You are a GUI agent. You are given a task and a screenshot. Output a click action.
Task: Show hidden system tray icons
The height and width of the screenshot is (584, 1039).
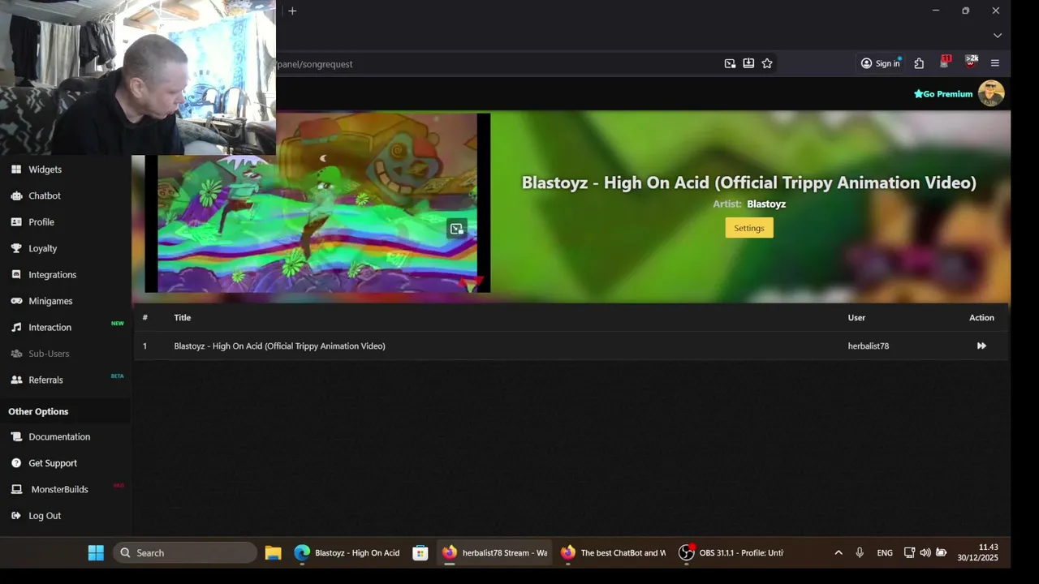[839, 553]
